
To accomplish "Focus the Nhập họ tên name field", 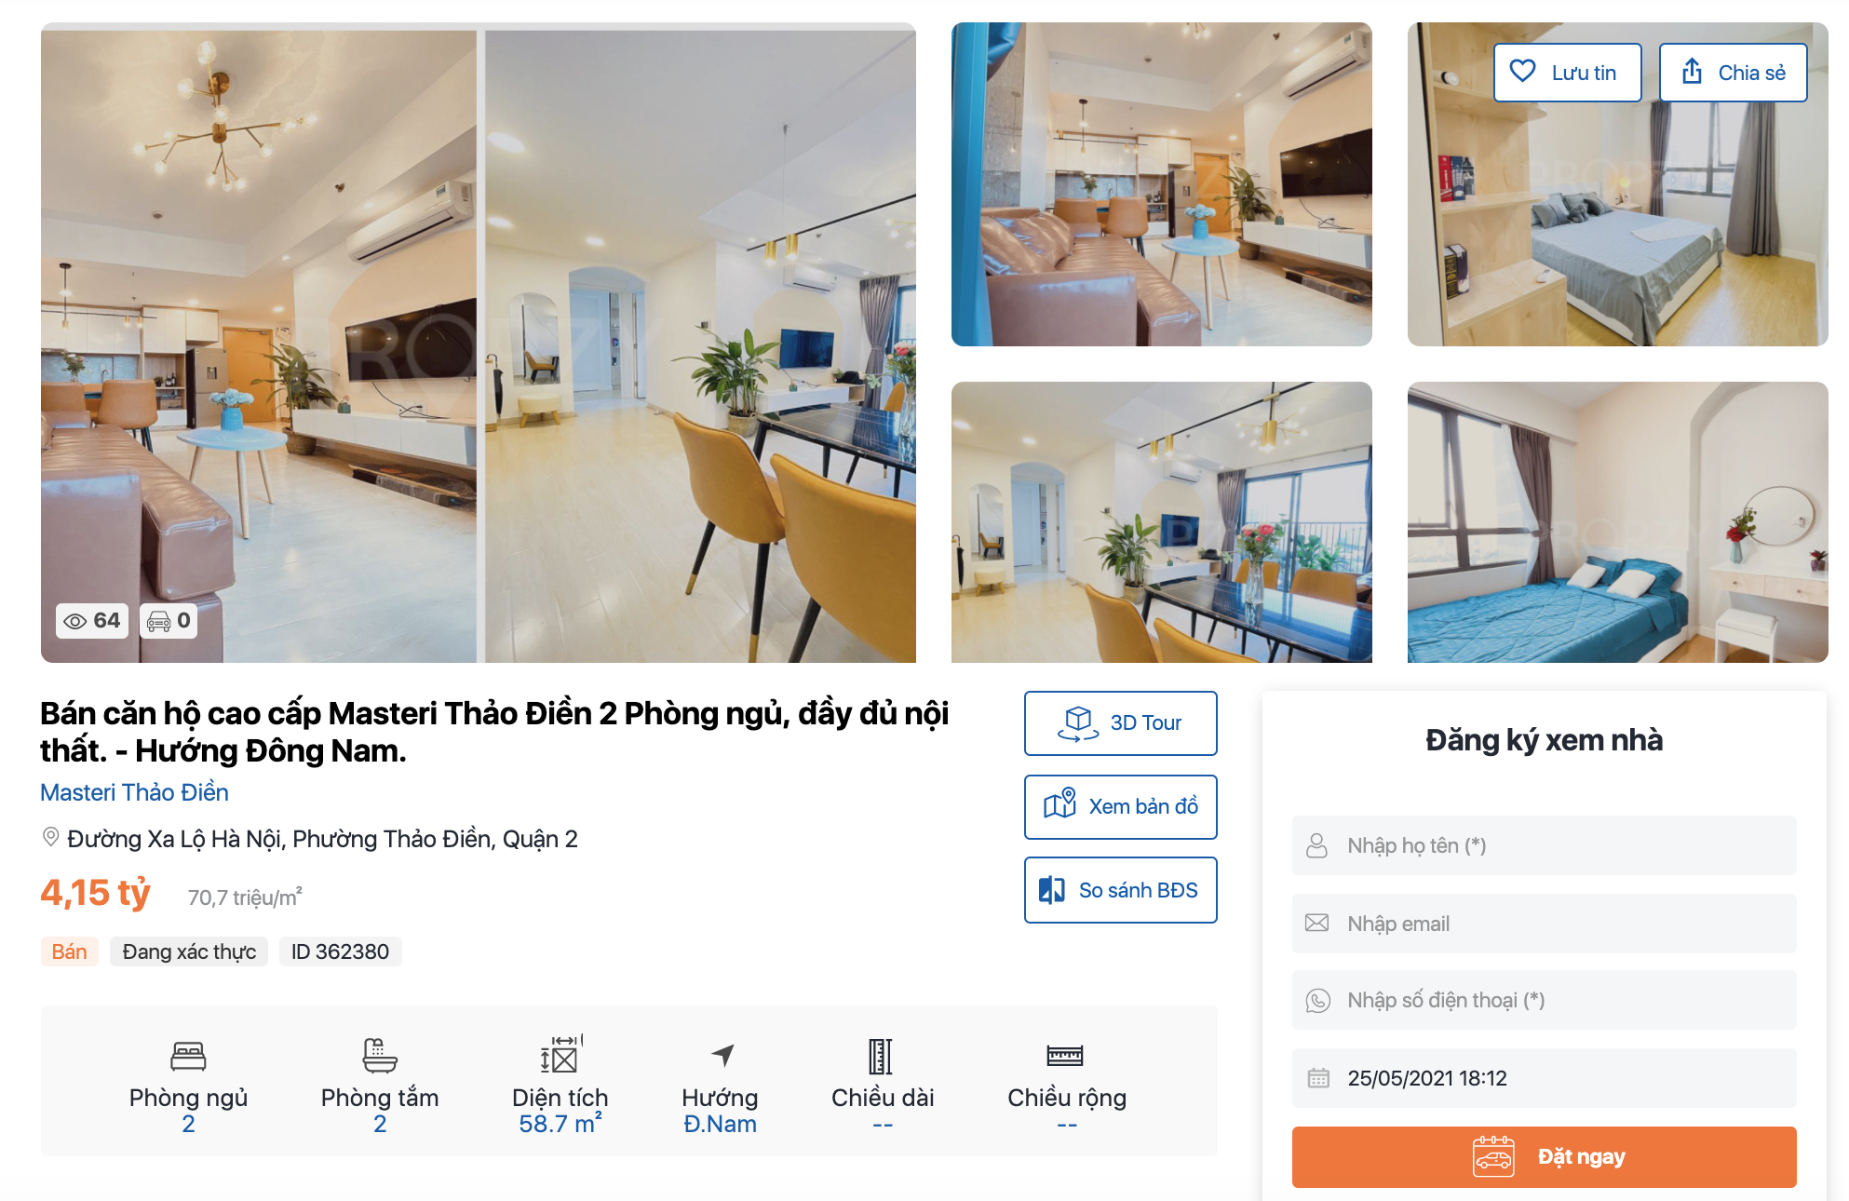I will pos(1544,845).
